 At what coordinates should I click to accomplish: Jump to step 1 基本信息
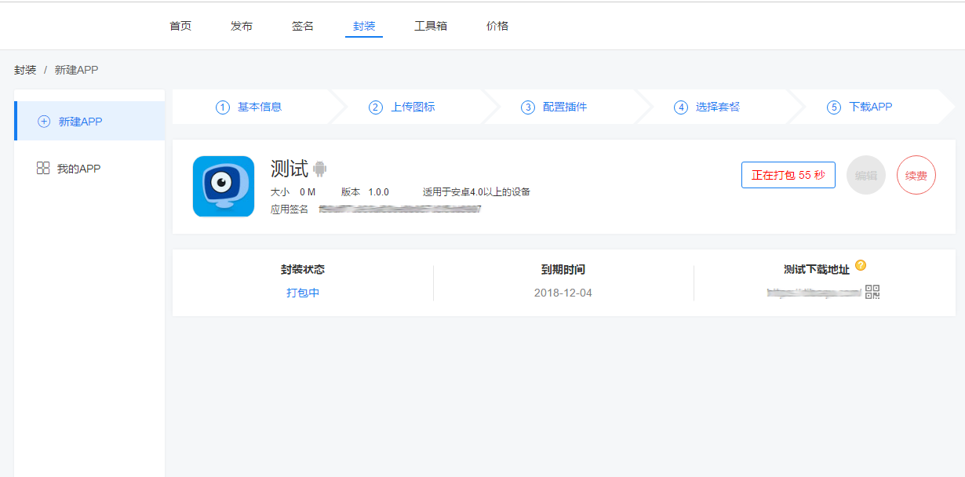pos(249,107)
